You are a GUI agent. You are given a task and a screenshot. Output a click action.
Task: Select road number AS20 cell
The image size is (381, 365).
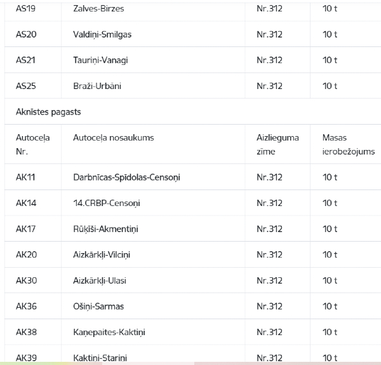(26, 34)
